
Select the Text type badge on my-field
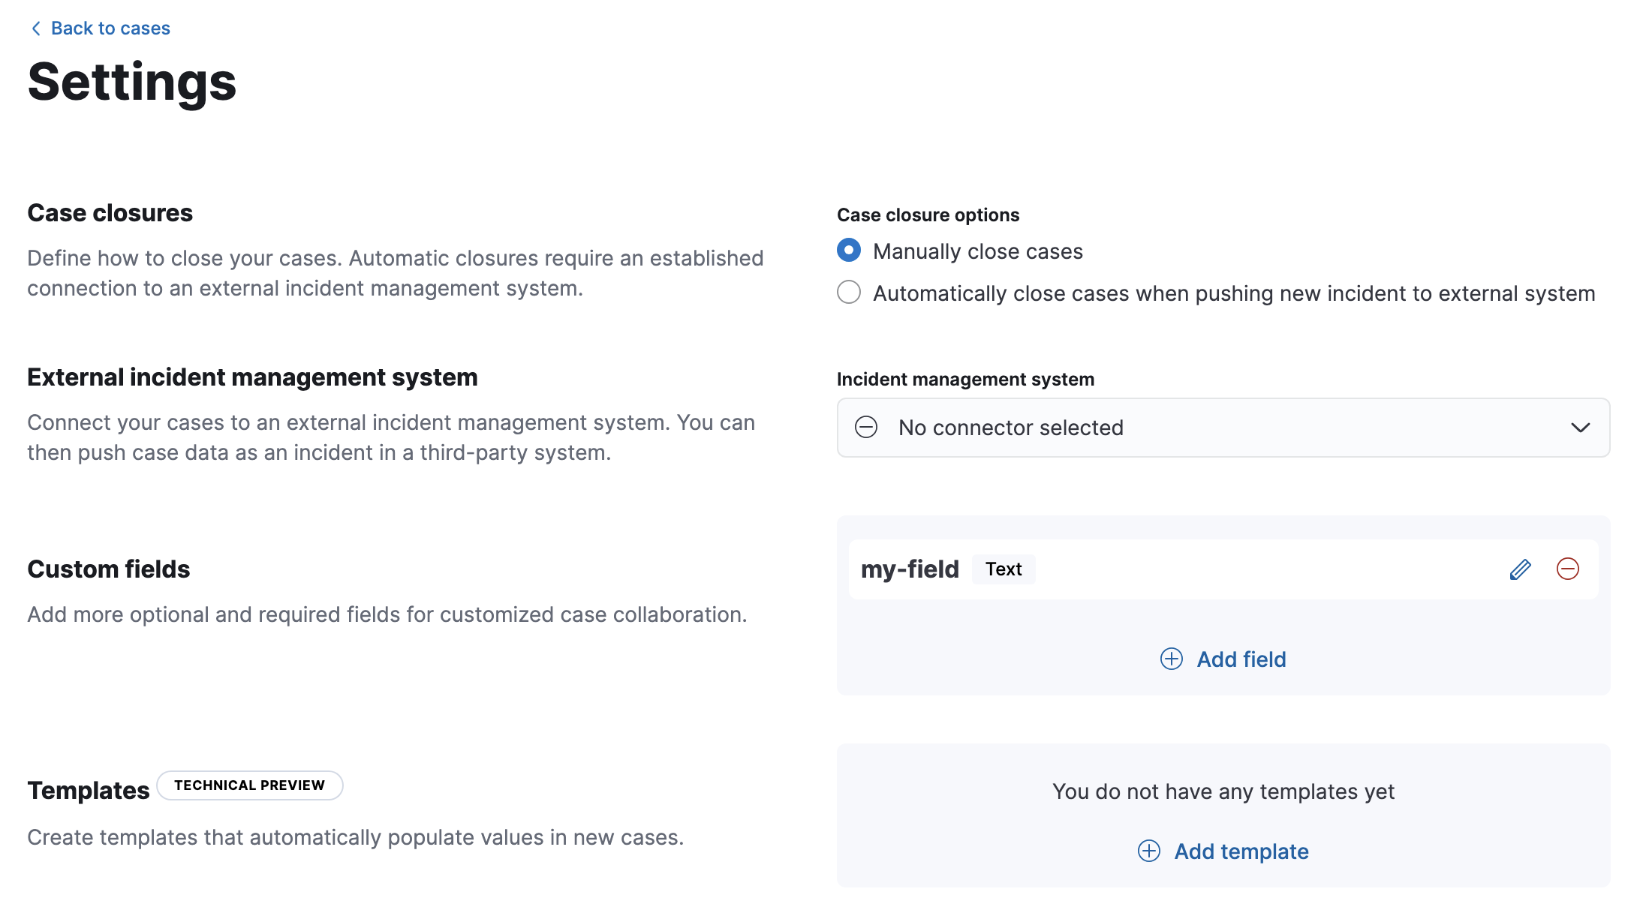pyautogui.click(x=1004, y=569)
